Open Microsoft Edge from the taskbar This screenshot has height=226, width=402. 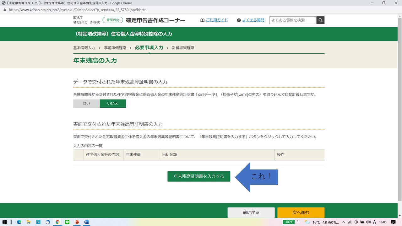[19, 222]
